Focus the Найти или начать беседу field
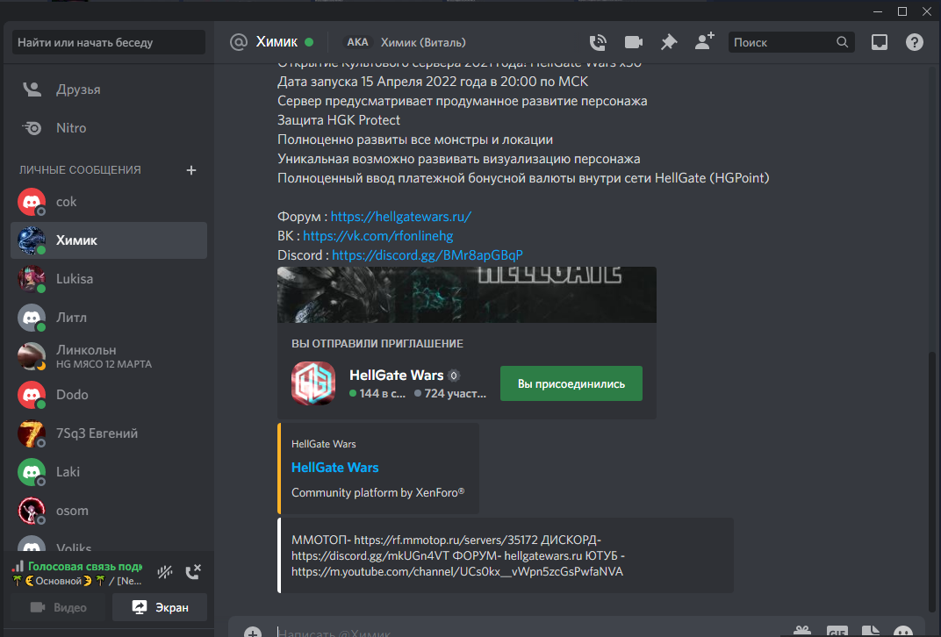This screenshot has height=637, width=941. 109,43
